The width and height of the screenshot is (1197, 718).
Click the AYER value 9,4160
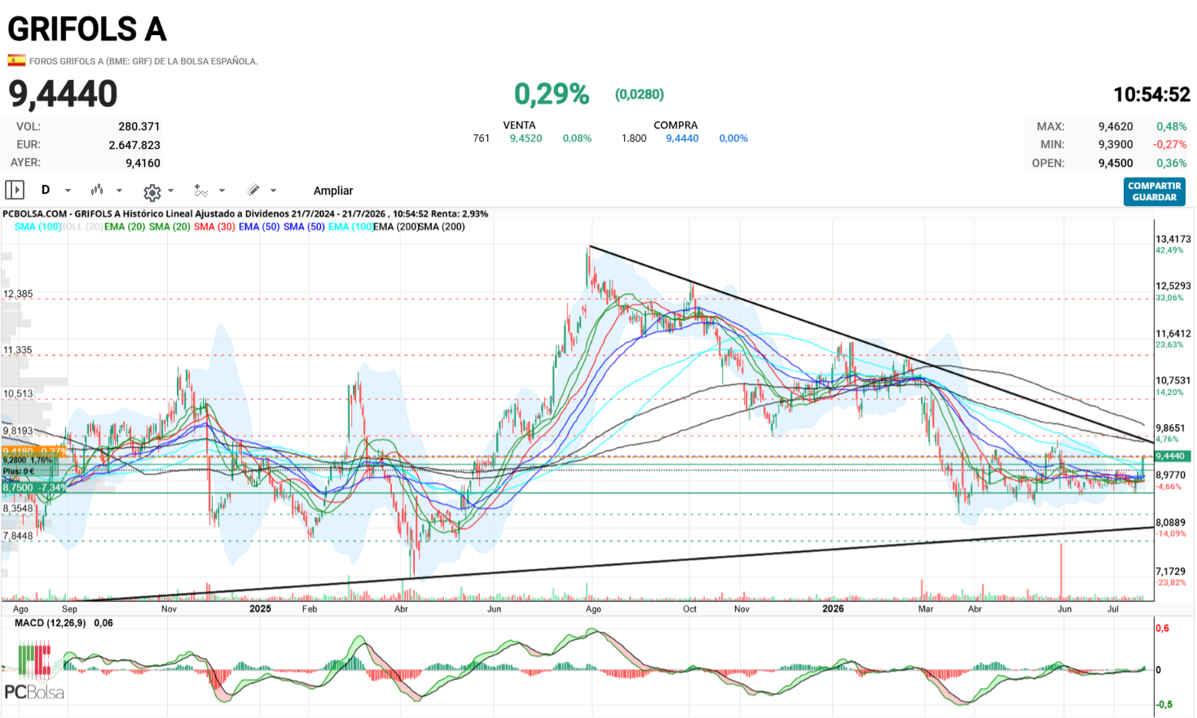pos(143,163)
